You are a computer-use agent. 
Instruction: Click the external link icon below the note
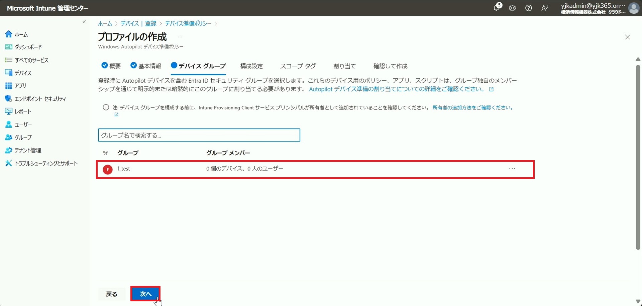pyautogui.click(x=116, y=114)
